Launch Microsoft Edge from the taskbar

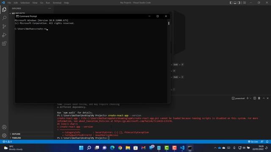pos(112,148)
